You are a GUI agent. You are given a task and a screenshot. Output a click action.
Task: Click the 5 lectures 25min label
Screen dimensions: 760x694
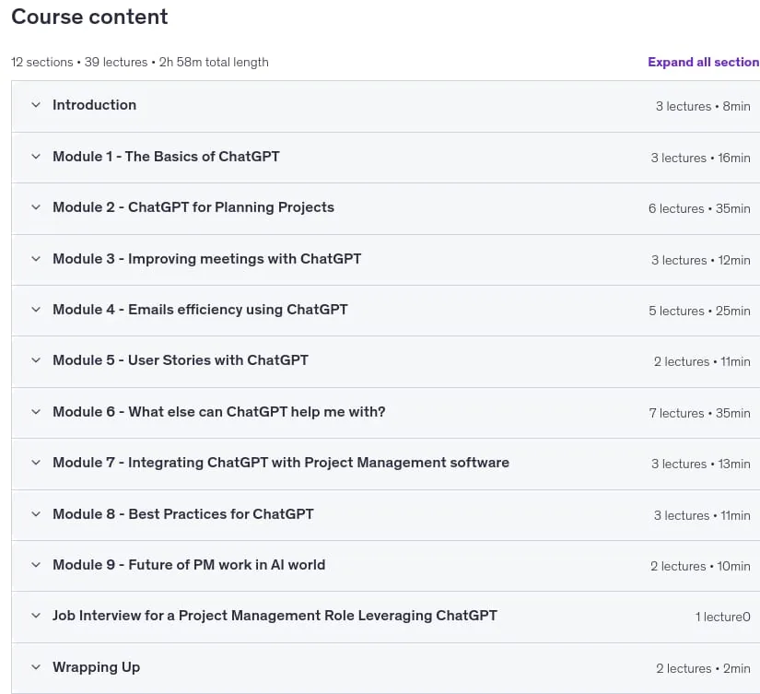(699, 311)
